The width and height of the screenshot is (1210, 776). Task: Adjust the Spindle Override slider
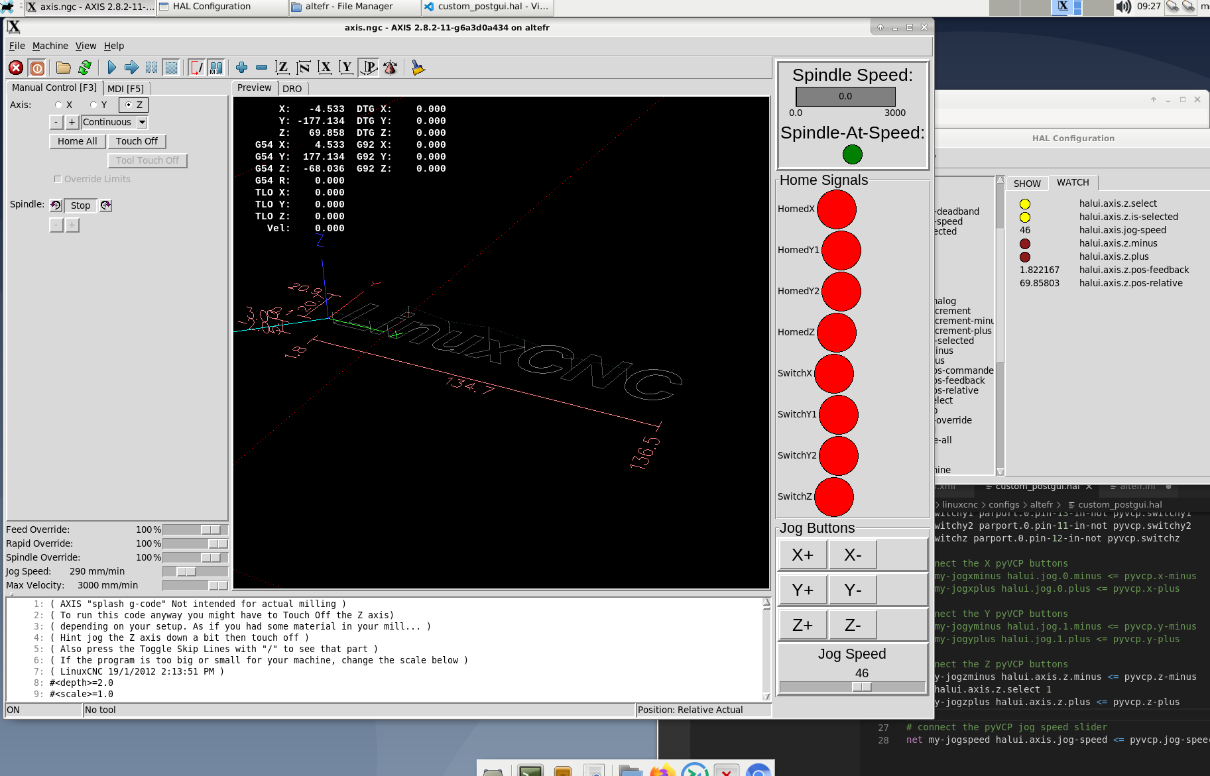click(x=196, y=557)
